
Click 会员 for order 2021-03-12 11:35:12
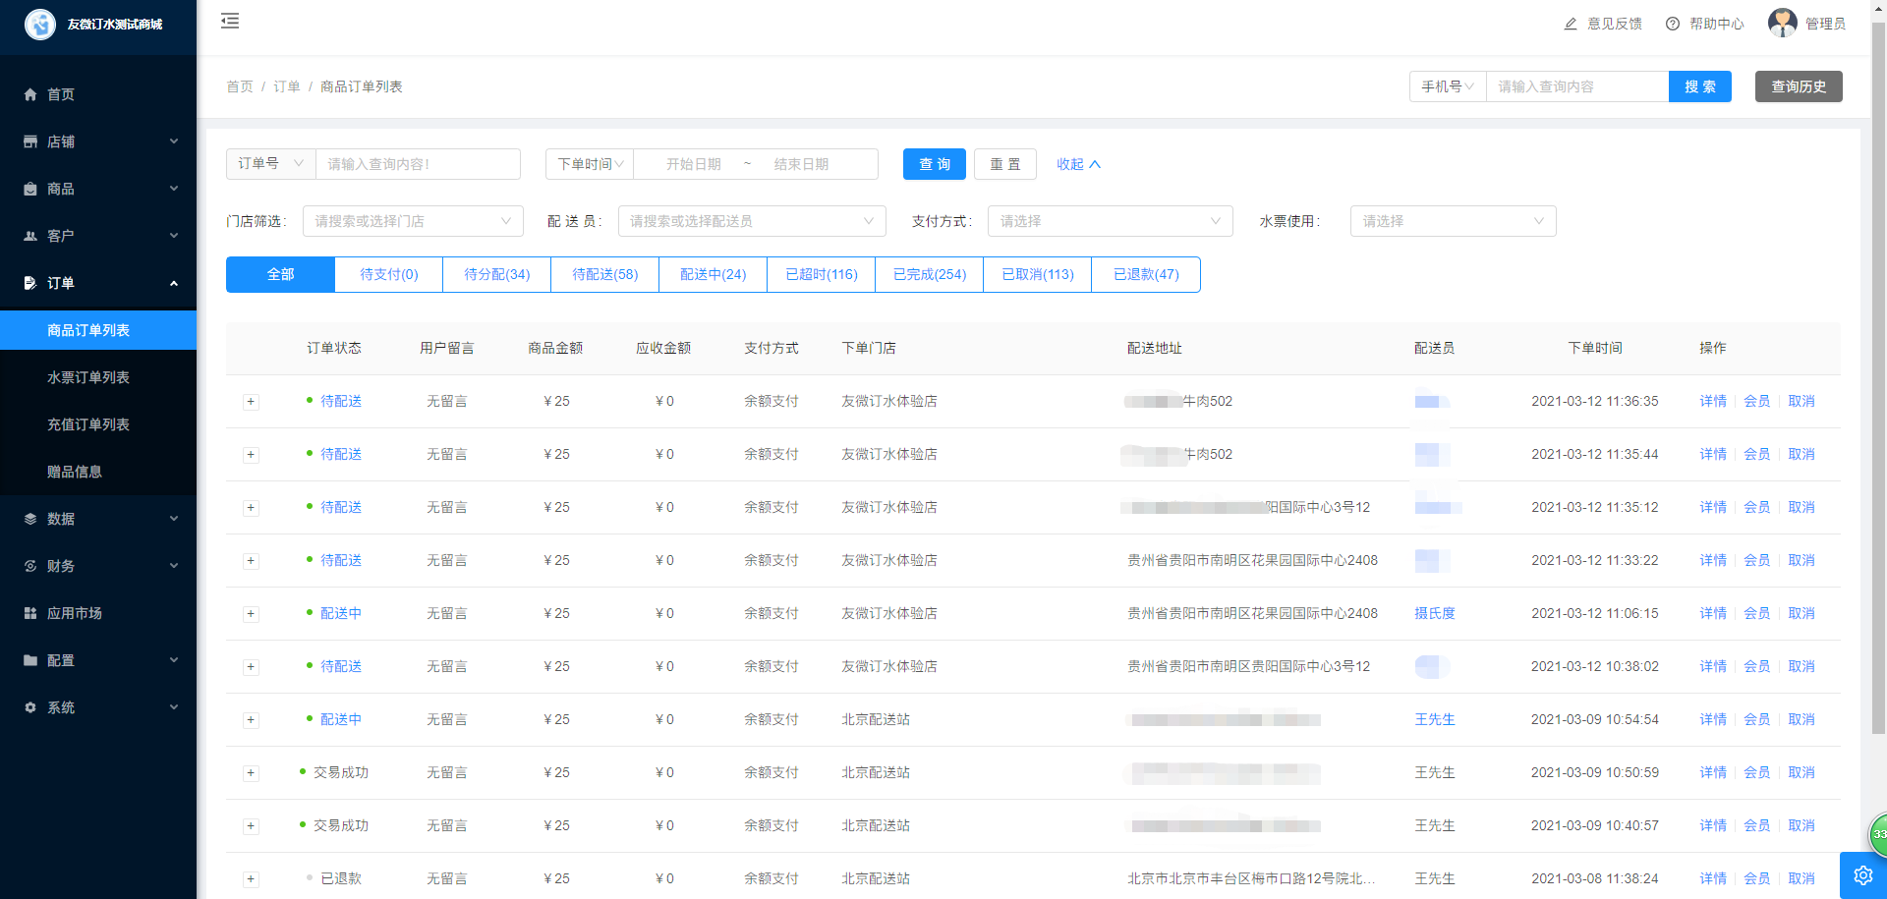[x=1757, y=507]
